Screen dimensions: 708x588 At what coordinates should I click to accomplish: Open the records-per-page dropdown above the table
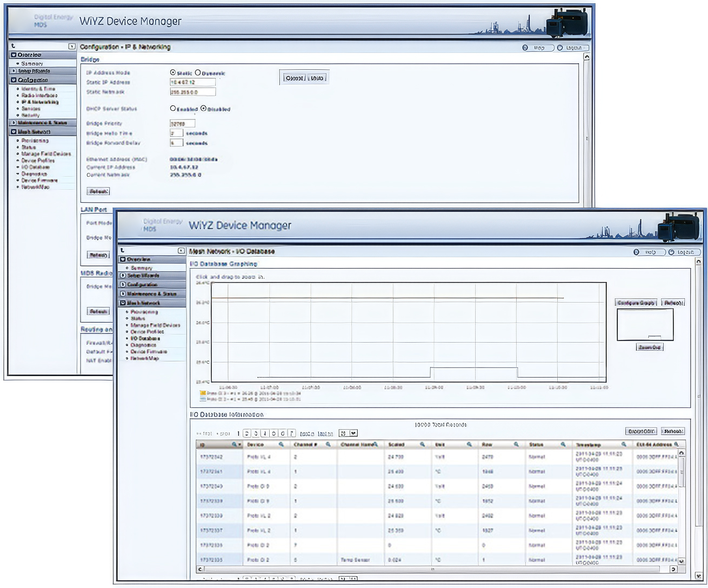click(348, 433)
